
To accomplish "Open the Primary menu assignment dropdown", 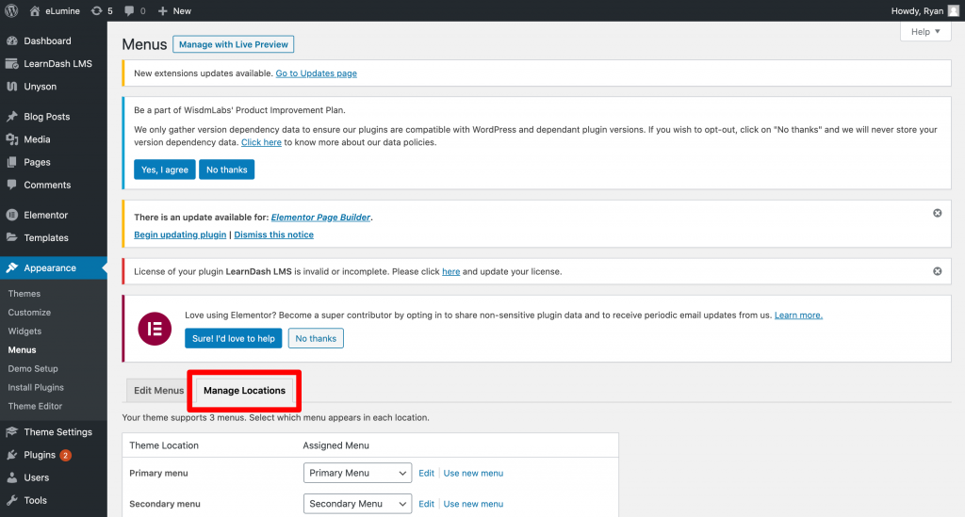I will click(x=357, y=474).
